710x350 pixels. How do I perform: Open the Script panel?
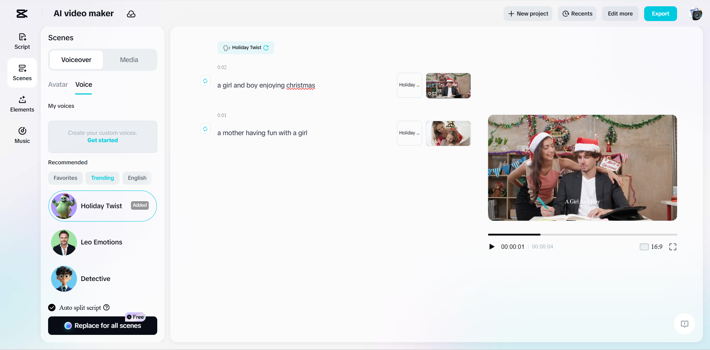[22, 41]
